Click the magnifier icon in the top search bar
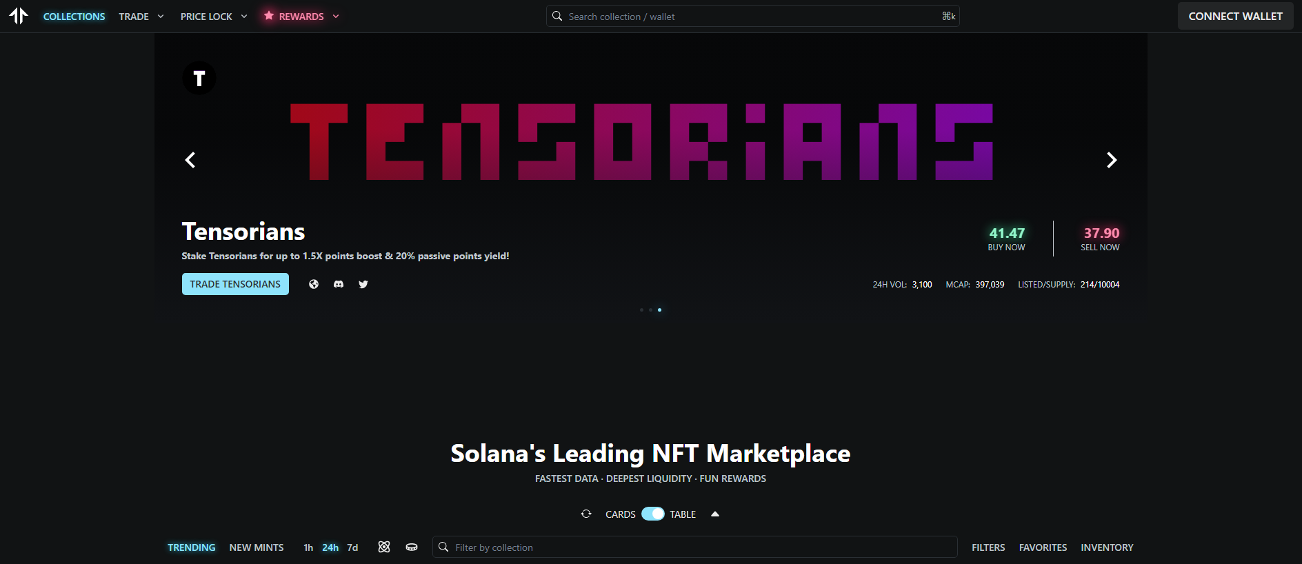Image resolution: width=1302 pixels, height=564 pixels. pyautogui.click(x=557, y=16)
